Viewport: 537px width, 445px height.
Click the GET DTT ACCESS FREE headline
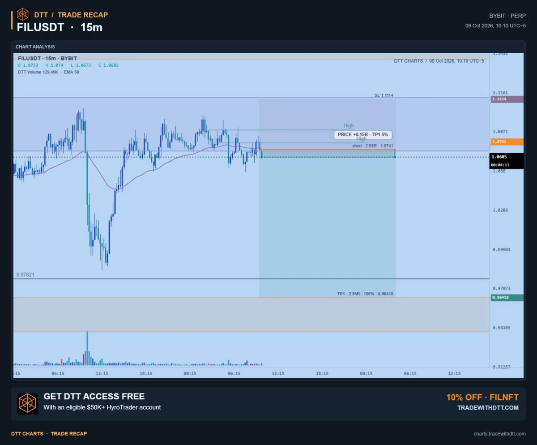pos(94,397)
